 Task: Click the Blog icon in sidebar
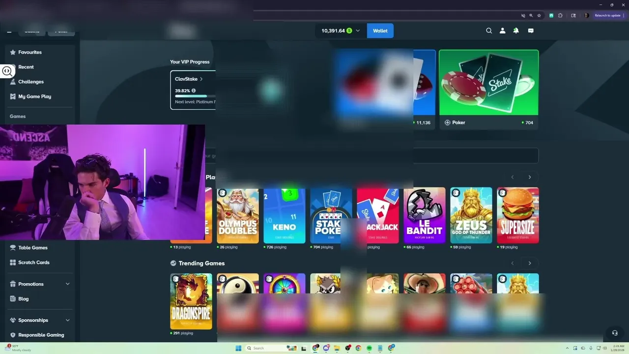coord(13,299)
